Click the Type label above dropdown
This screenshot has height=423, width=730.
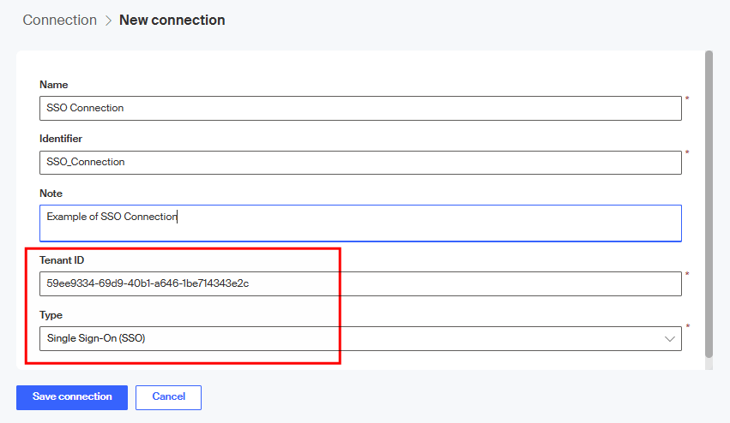(51, 315)
